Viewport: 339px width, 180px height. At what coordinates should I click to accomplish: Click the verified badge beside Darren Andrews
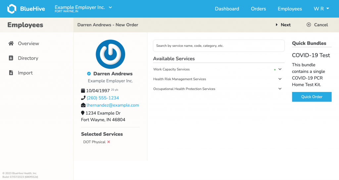[89, 74]
